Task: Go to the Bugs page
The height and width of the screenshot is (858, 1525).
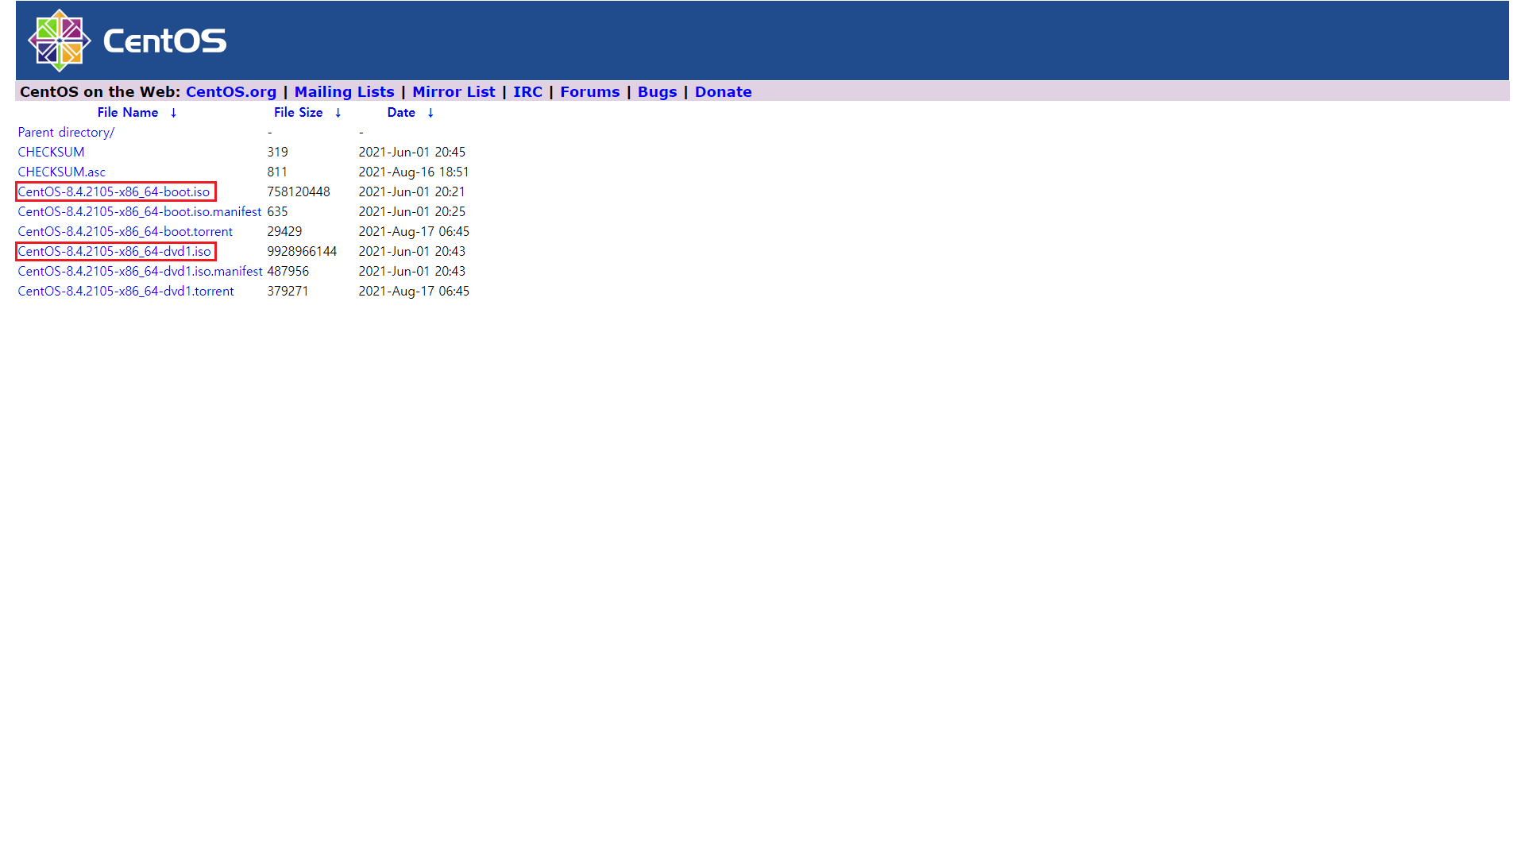Action: click(657, 92)
